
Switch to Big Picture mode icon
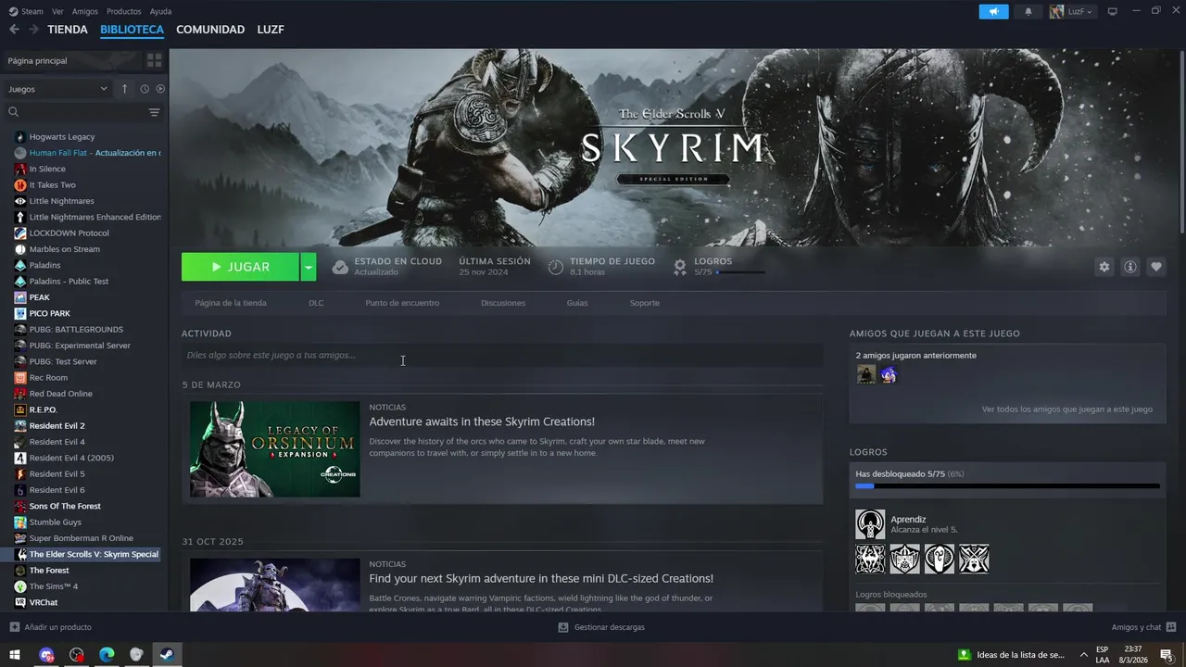click(x=1113, y=11)
